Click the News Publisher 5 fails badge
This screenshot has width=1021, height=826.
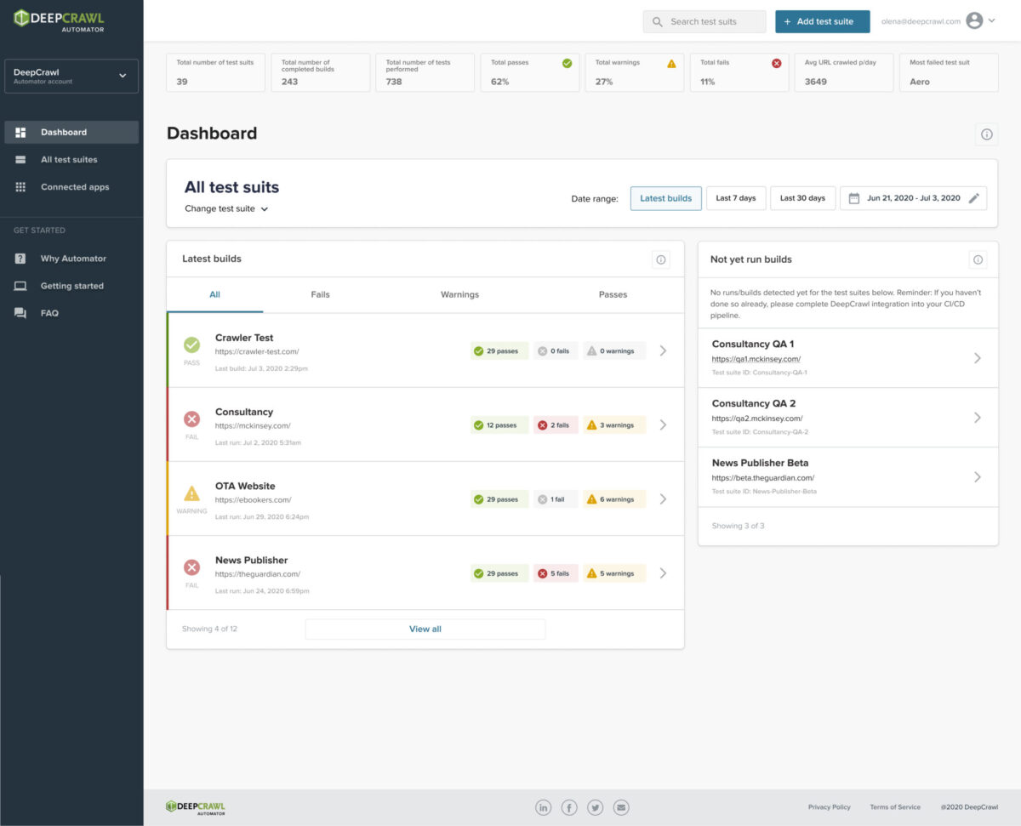pyautogui.click(x=556, y=573)
